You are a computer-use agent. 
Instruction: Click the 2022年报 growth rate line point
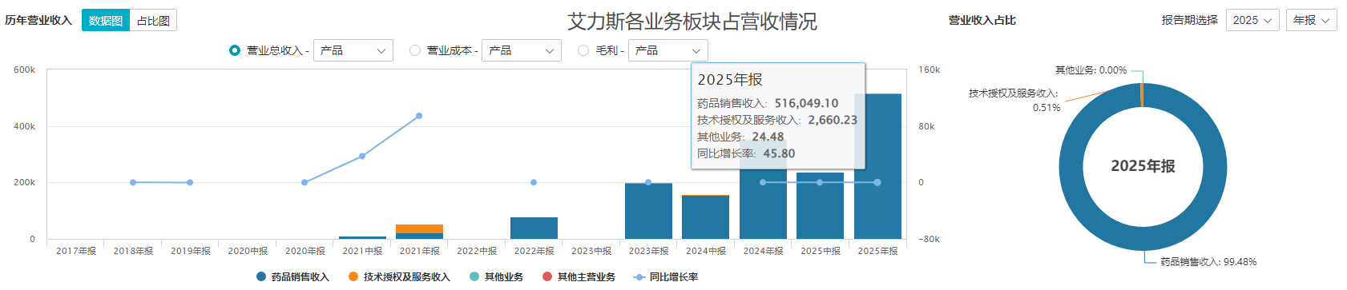click(x=534, y=182)
